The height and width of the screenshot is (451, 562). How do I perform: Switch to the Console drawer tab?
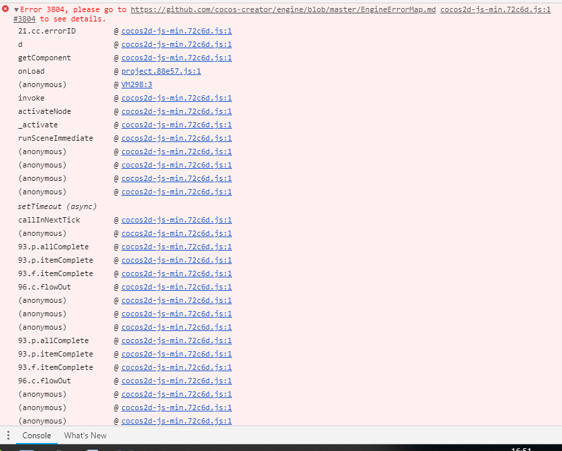click(x=37, y=435)
